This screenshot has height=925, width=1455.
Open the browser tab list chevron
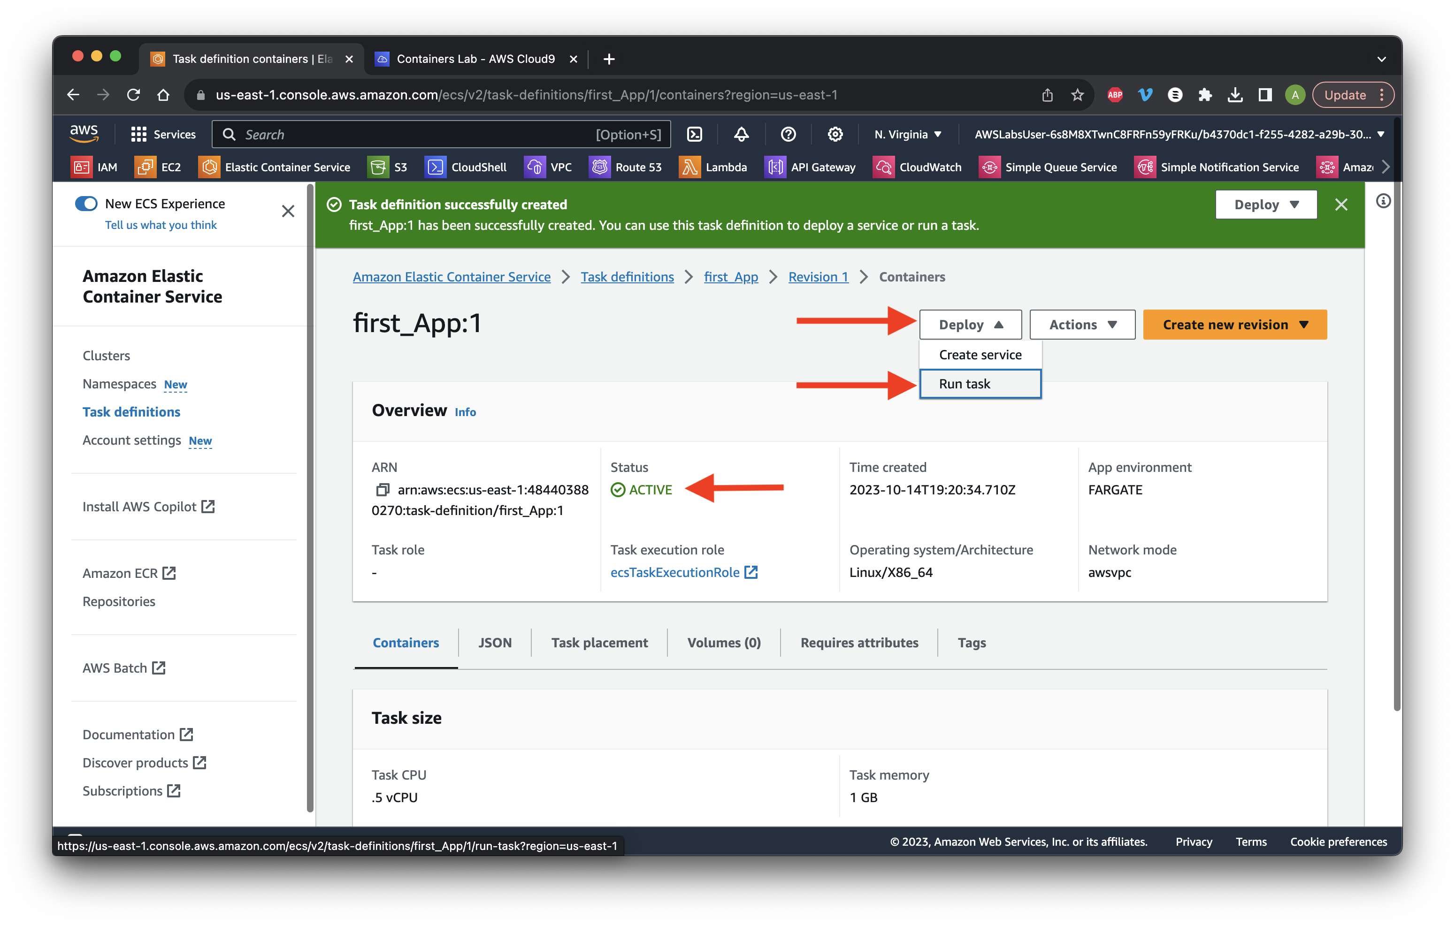[x=1381, y=59]
